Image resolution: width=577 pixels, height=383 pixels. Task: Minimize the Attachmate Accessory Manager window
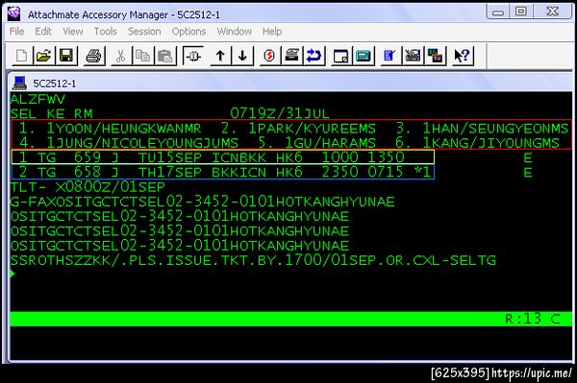pos(498,12)
